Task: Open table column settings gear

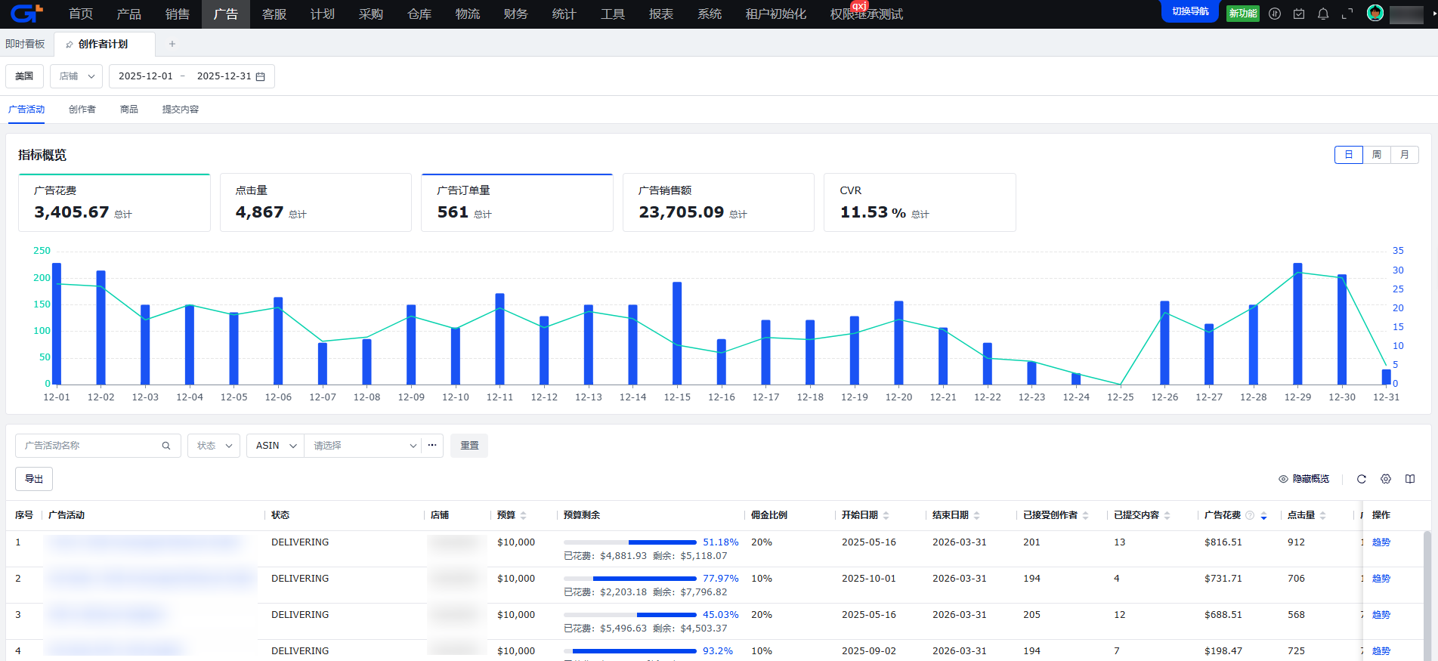Action: pos(1386,479)
